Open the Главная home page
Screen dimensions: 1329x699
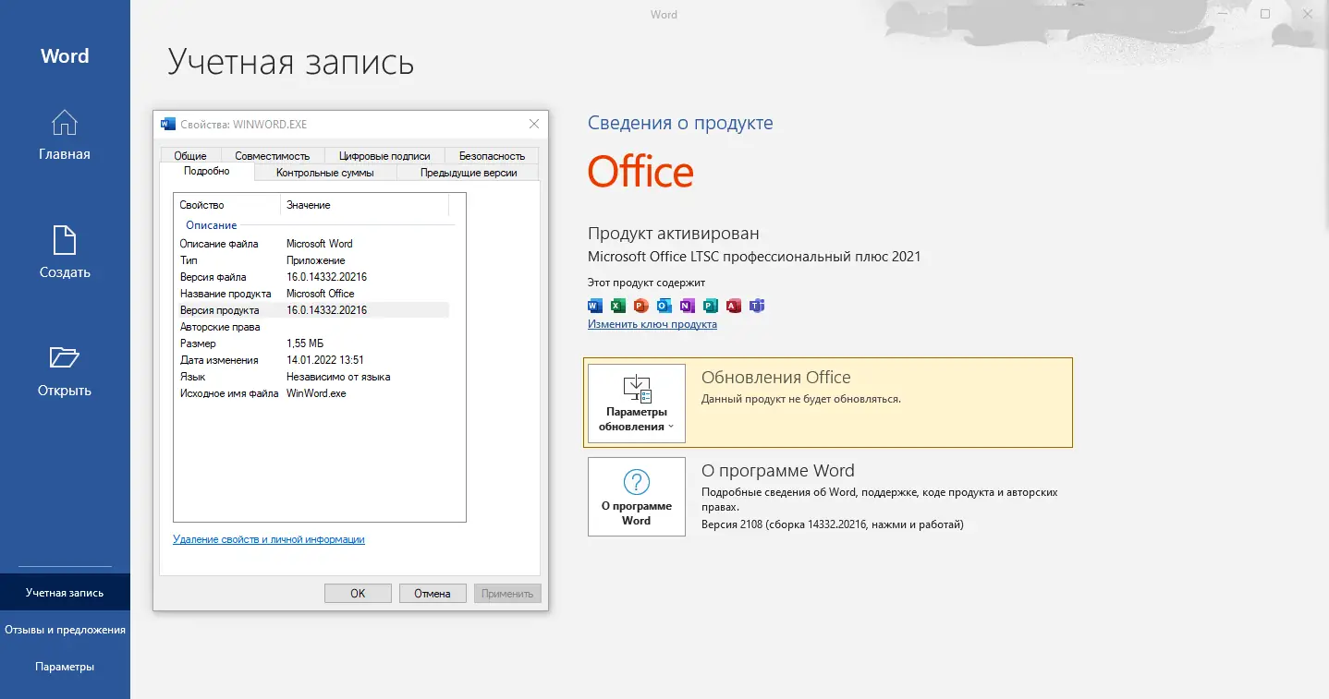[65, 135]
